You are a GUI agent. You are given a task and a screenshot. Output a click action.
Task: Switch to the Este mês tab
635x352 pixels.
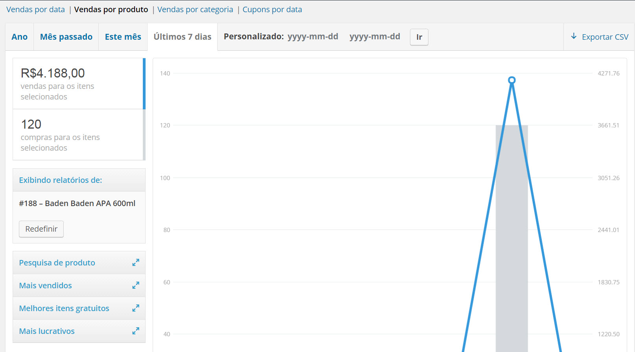tap(123, 37)
